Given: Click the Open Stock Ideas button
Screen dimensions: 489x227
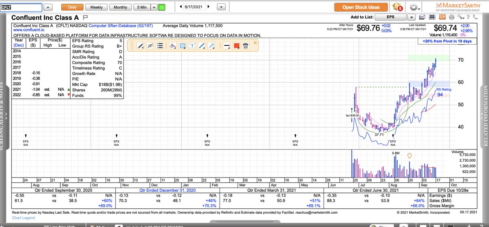Looking at the screenshot, I should tap(361, 7).
